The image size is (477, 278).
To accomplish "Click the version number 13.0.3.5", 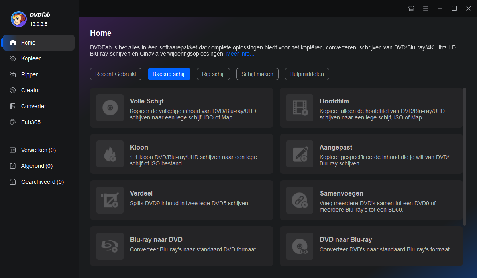I will (x=39, y=24).
